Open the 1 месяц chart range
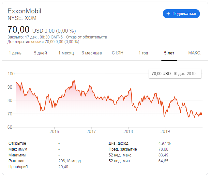Viewport: 211px width, 176px height. [66, 53]
